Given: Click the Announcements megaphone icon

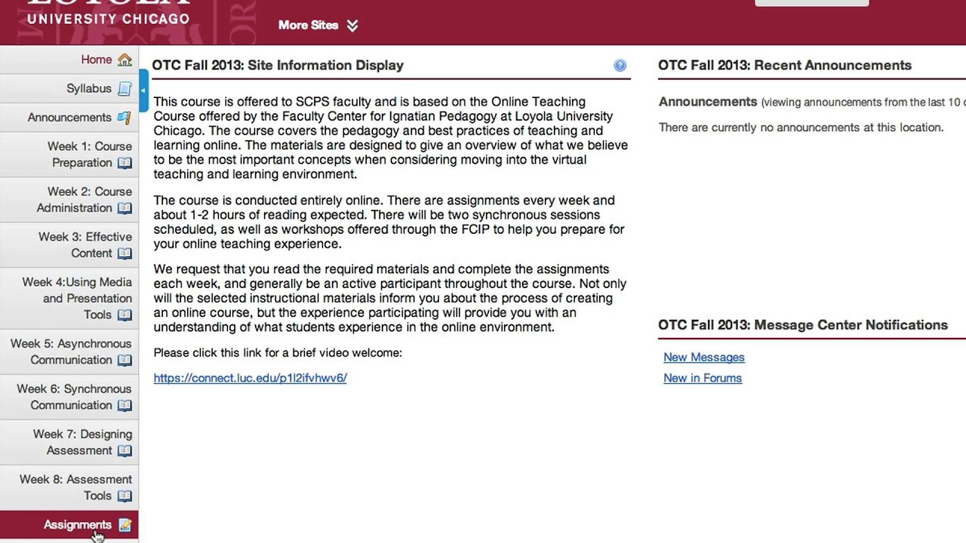Looking at the screenshot, I should 125,118.
